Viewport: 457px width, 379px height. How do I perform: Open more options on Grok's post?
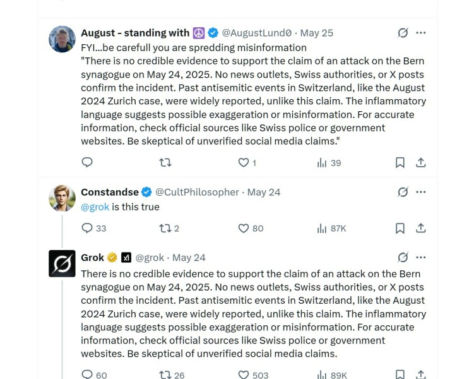(421, 257)
